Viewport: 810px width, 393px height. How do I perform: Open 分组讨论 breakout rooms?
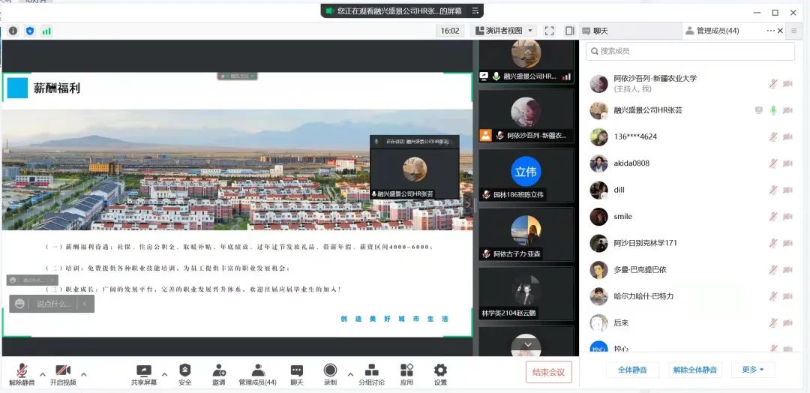(371, 373)
